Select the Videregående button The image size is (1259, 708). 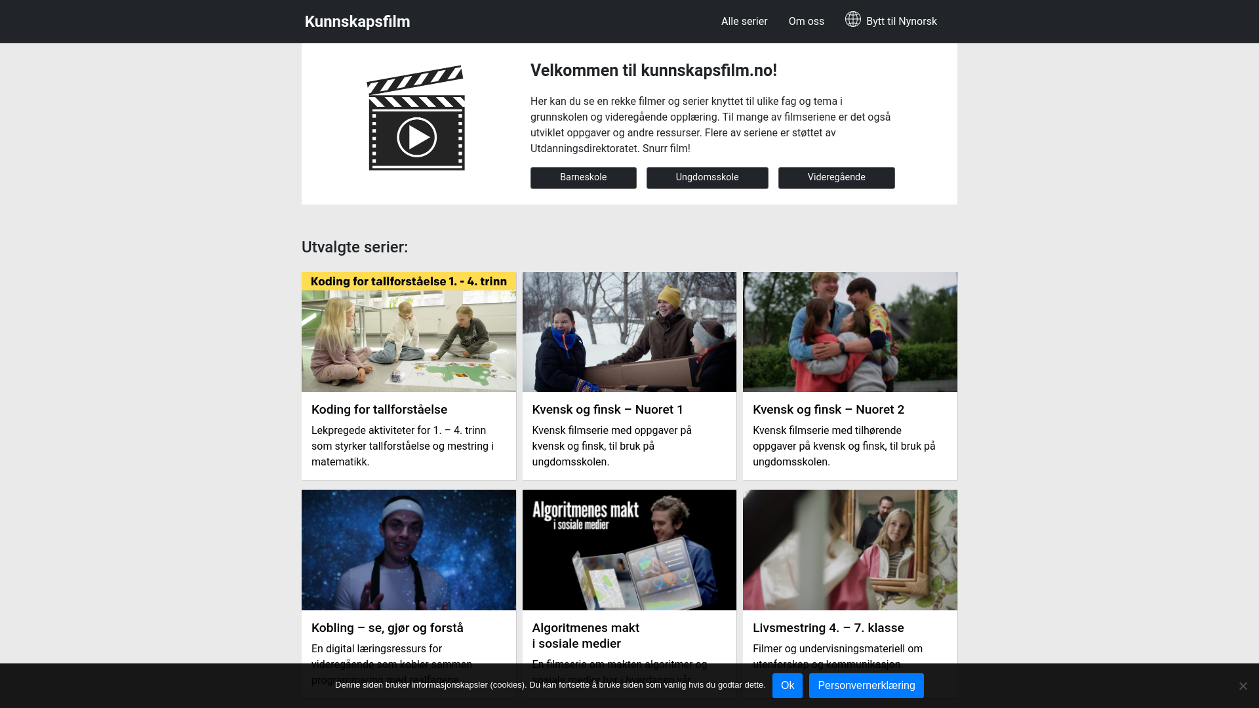836,178
